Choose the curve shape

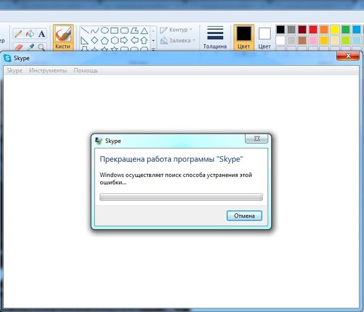click(x=95, y=30)
